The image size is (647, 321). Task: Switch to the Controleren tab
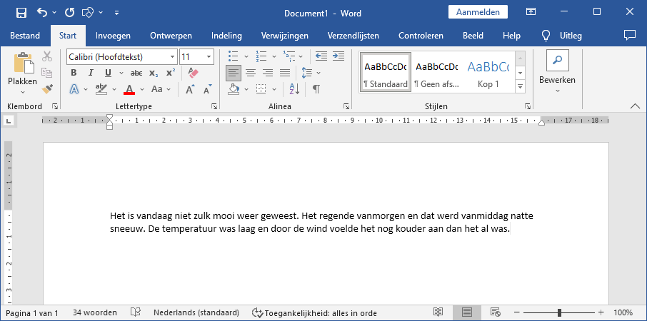421,36
